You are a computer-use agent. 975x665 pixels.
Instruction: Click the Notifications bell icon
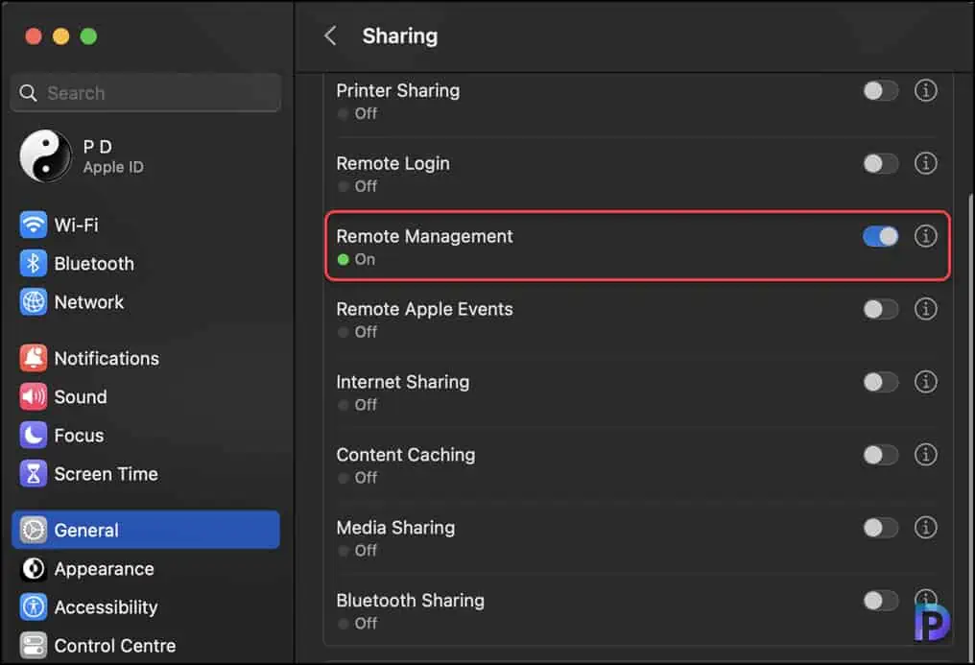(x=33, y=358)
